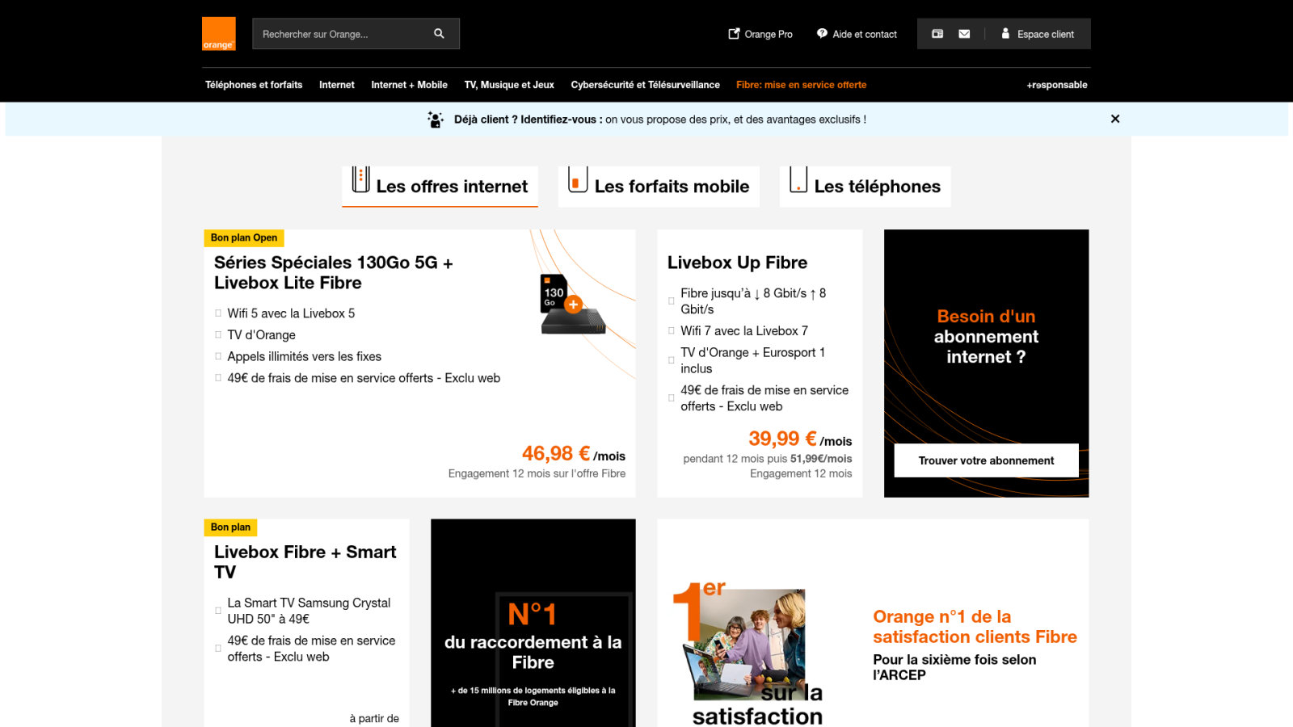Click the Orange logo
The height and width of the screenshot is (727, 1293).
[218, 34]
